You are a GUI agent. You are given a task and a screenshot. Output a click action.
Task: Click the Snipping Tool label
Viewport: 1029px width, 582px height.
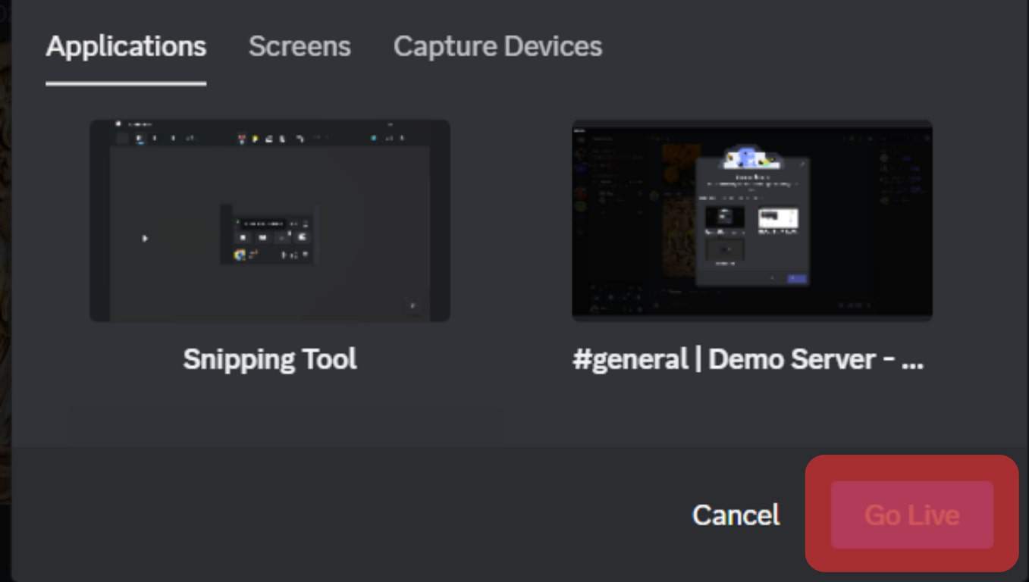click(x=270, y=359)
